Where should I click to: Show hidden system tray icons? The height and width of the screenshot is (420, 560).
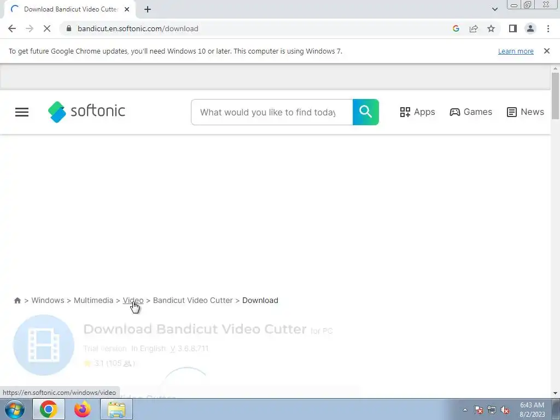[465, 410]
